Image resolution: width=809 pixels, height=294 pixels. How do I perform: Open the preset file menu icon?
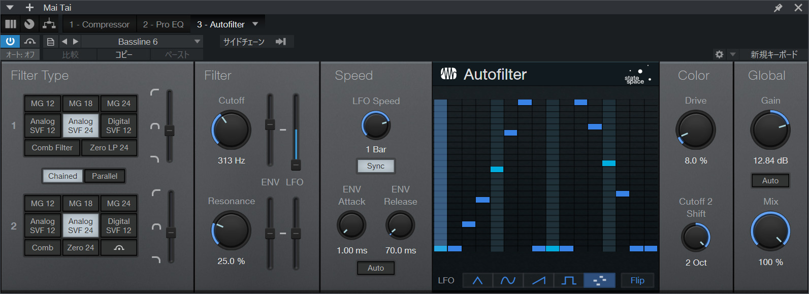coord(50,42)
